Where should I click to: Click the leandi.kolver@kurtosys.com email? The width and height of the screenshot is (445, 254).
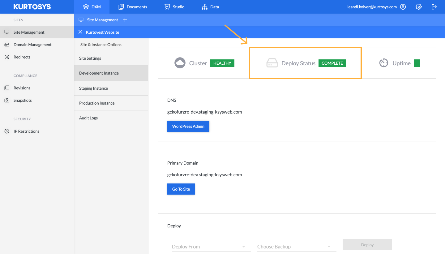372,7
